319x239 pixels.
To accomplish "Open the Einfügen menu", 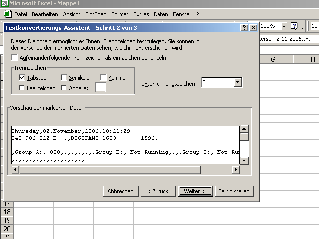I will click(x=96, y=15).
